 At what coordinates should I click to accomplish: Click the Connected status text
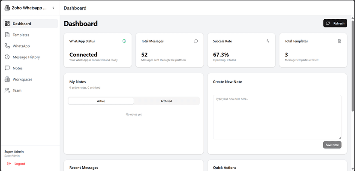point(83,54)
